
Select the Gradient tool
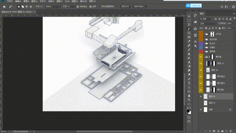point(189,66)
